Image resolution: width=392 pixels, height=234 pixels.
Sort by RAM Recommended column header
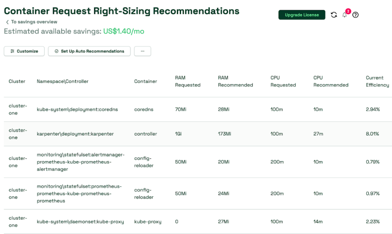[235, 81]
